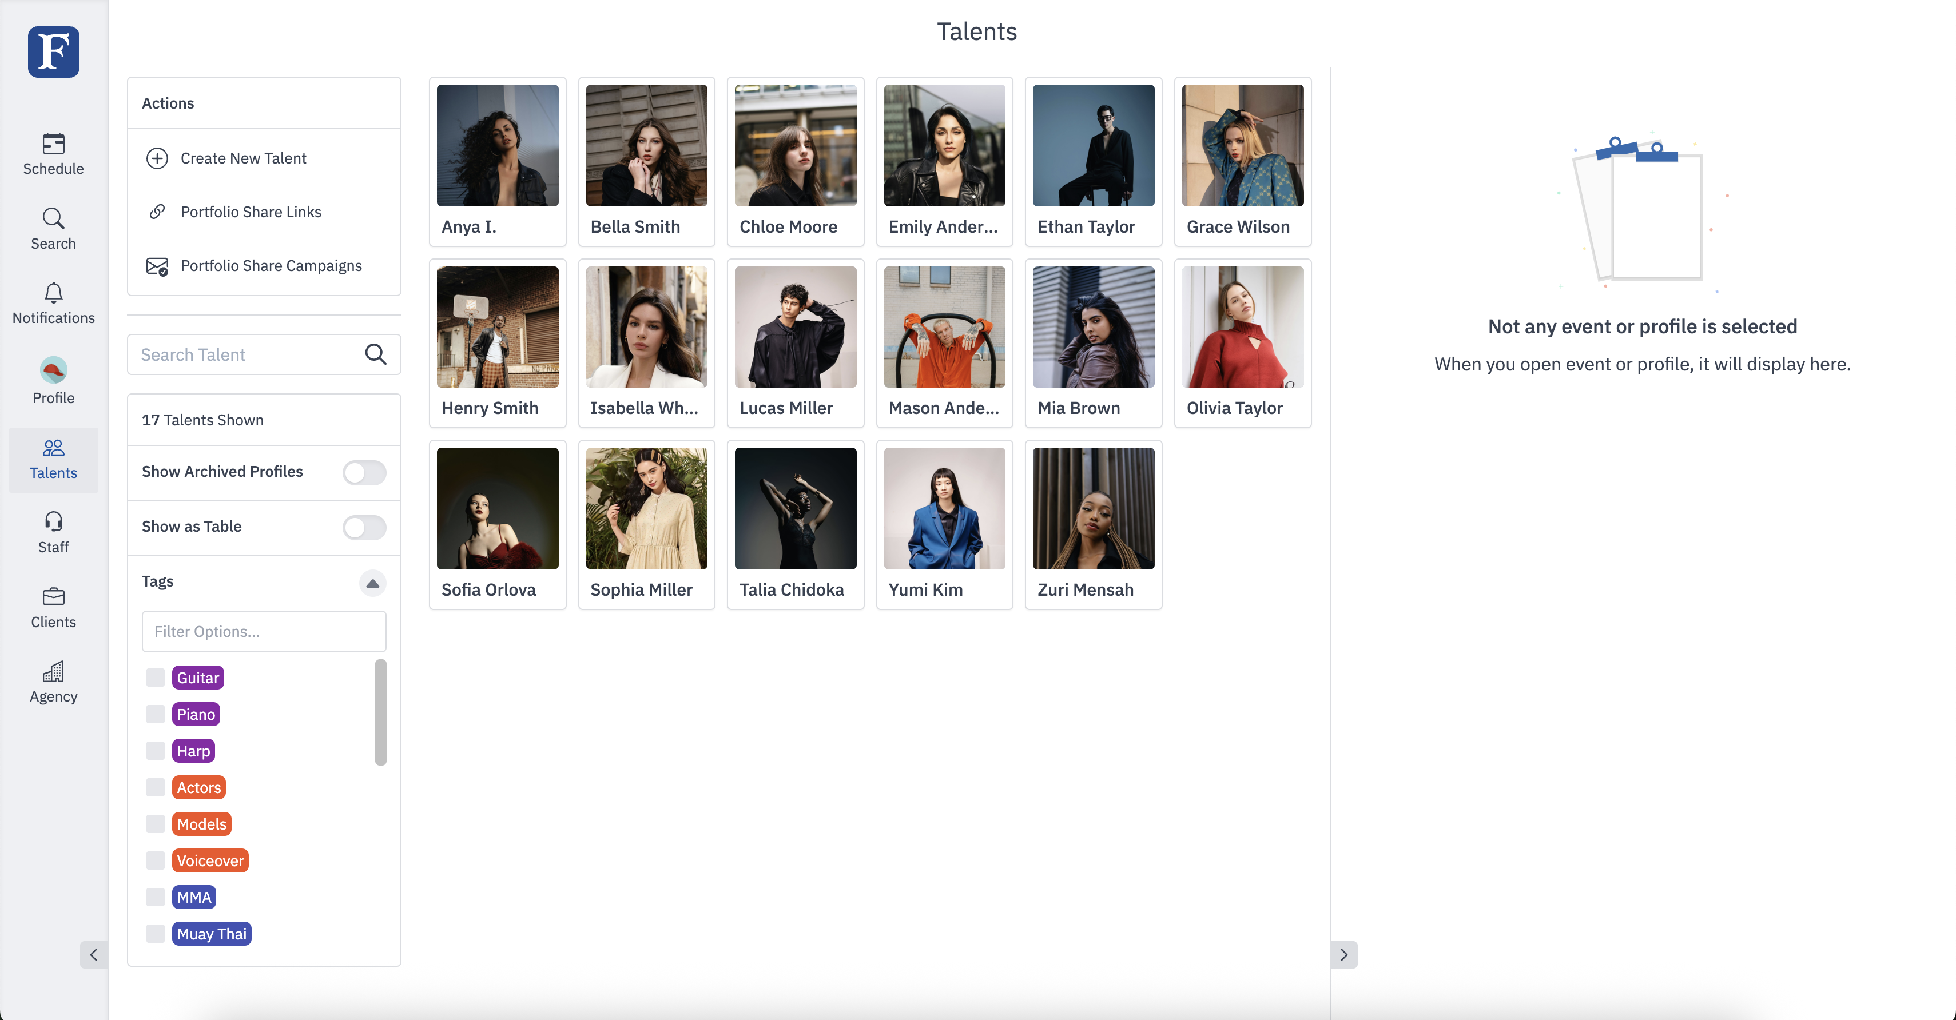Screen dimensions: 1956x1020
Task: Open Portfolio Share Campaigns
Action: (271, 266)
